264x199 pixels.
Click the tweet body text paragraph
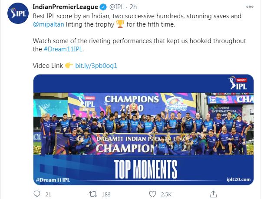click(139, 33)
